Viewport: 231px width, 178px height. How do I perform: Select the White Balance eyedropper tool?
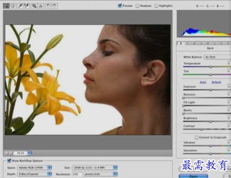pos(20,6)
